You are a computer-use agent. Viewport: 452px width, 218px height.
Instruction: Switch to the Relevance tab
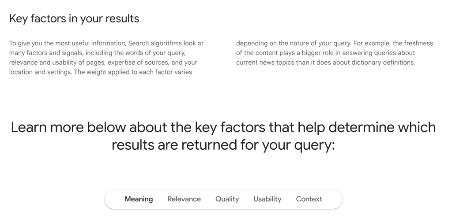pyautogui.click(x=184, y=199)
